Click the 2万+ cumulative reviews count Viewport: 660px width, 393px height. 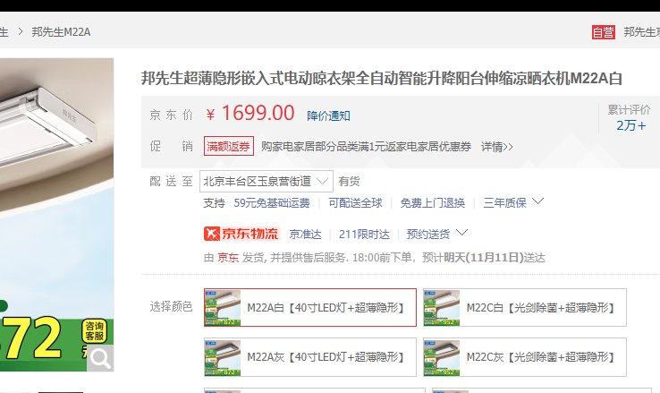(x=630, y=125)
